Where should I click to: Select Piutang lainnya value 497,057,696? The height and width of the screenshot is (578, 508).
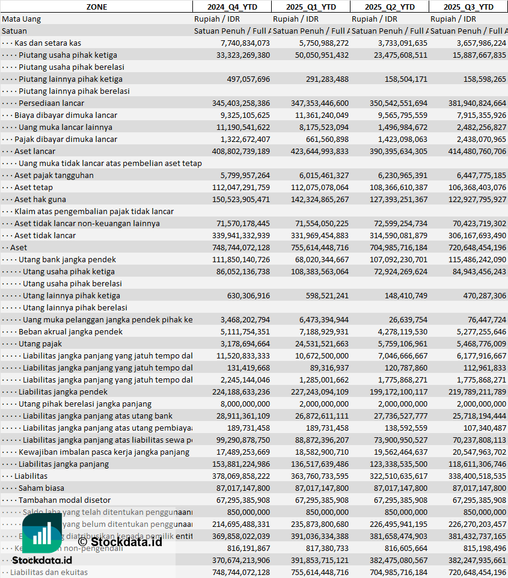coord(248,79)
